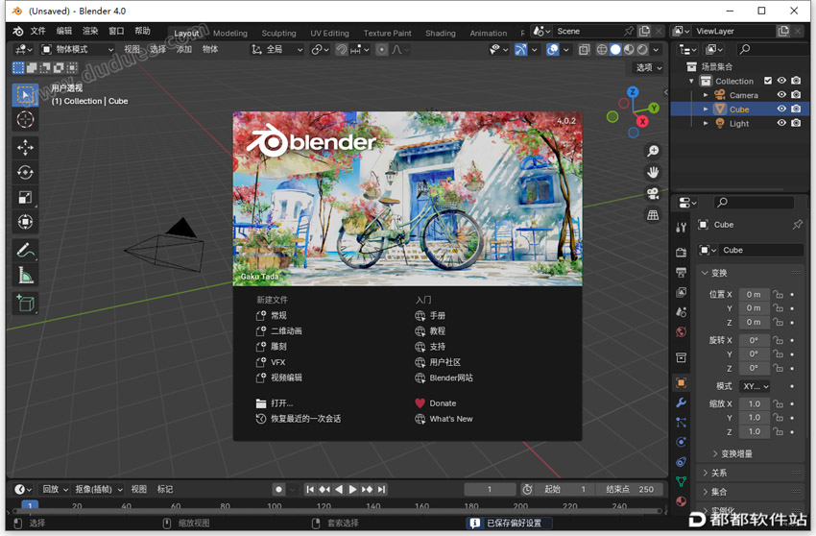Select solid viewport shading
816x536 pixels.
pyautogui.click(x=615, y=50)
